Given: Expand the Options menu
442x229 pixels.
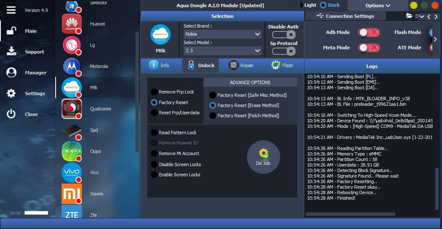Looking at the screenshot, I should (378, 6).
